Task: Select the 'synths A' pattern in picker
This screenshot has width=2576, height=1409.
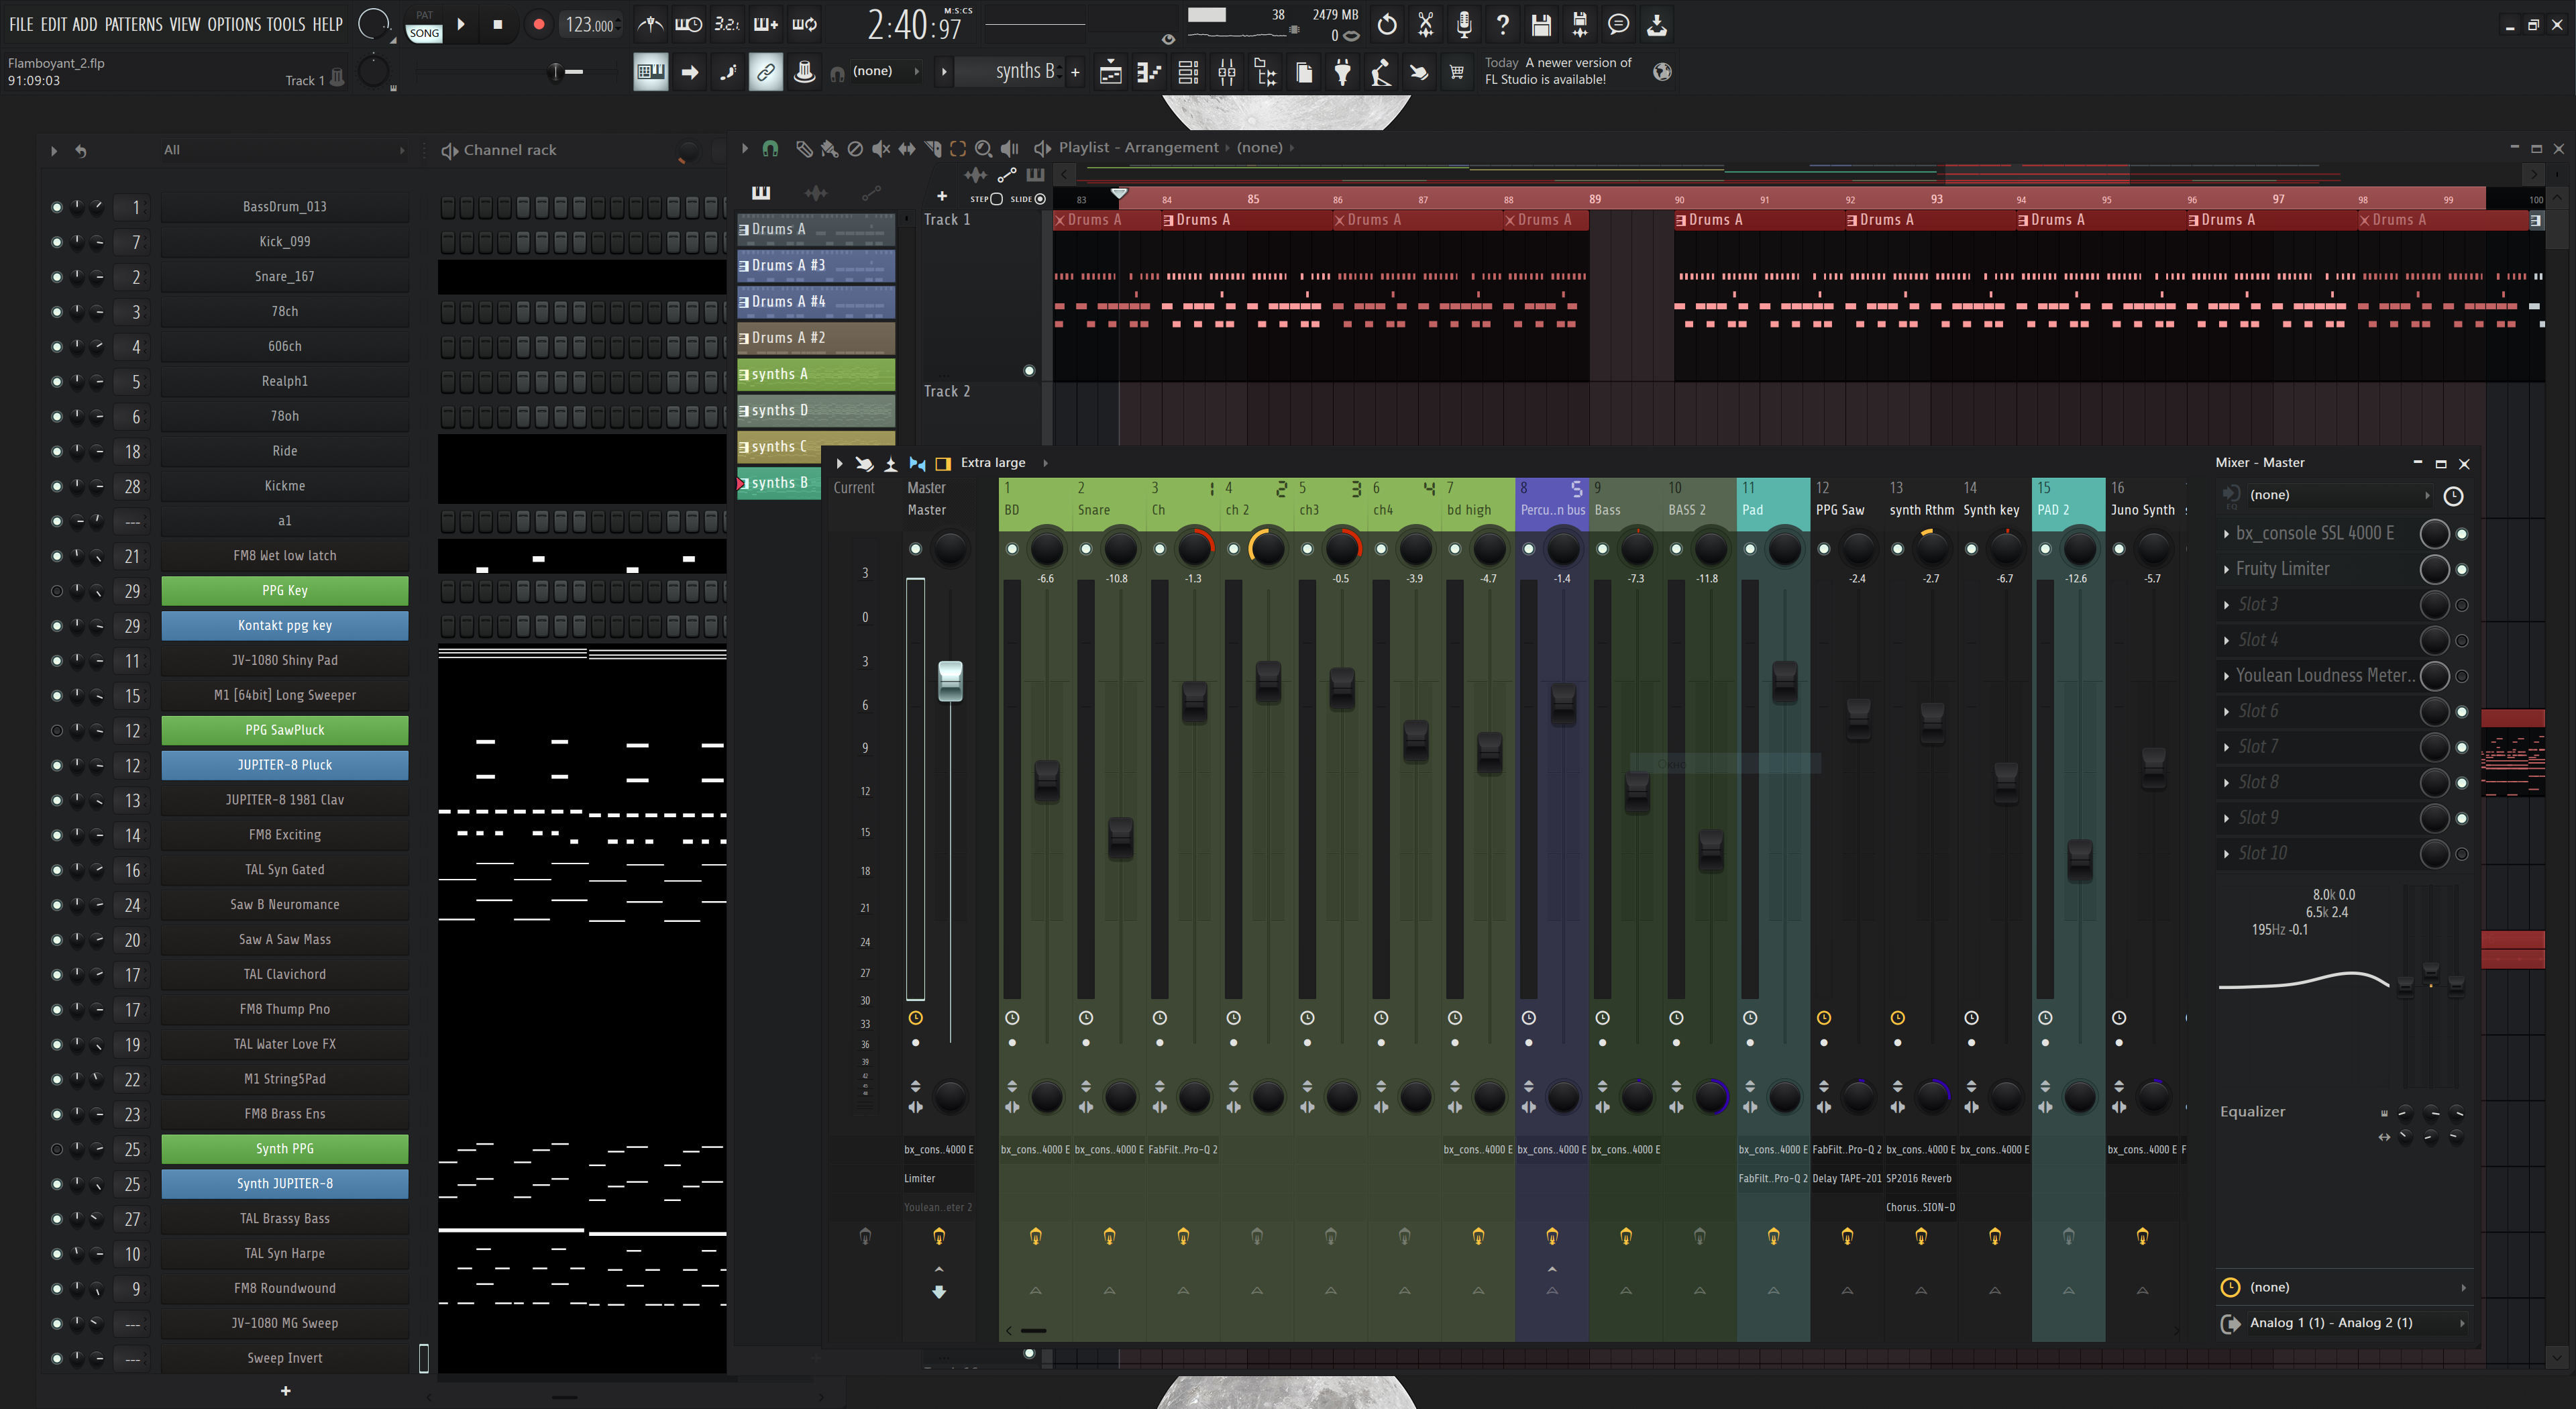Action: pos(816,374)
